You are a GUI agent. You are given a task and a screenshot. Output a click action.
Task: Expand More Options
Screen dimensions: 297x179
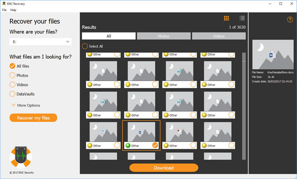coord(26,105)
